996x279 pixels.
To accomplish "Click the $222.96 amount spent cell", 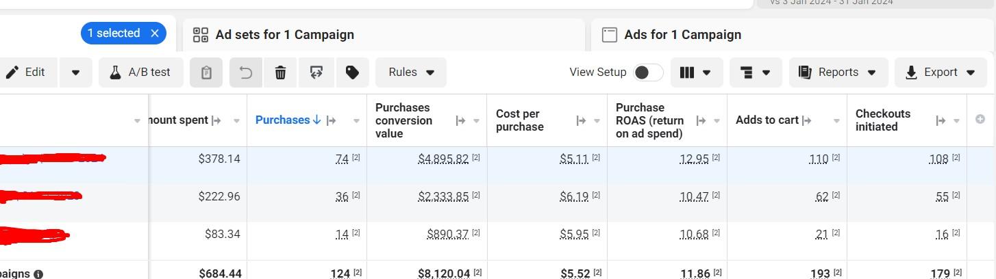I will point(219,197).
